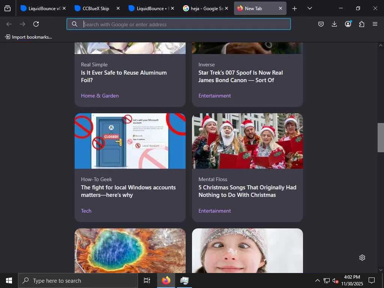384x288 pixels.
Task: Open the 4:02 PM clock and date
Action: (352, 280)
